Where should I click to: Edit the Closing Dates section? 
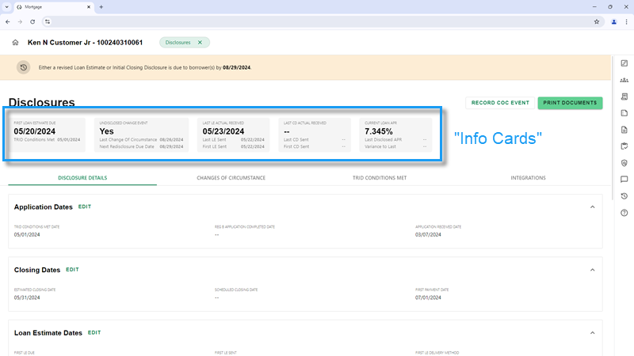point(72,270)
